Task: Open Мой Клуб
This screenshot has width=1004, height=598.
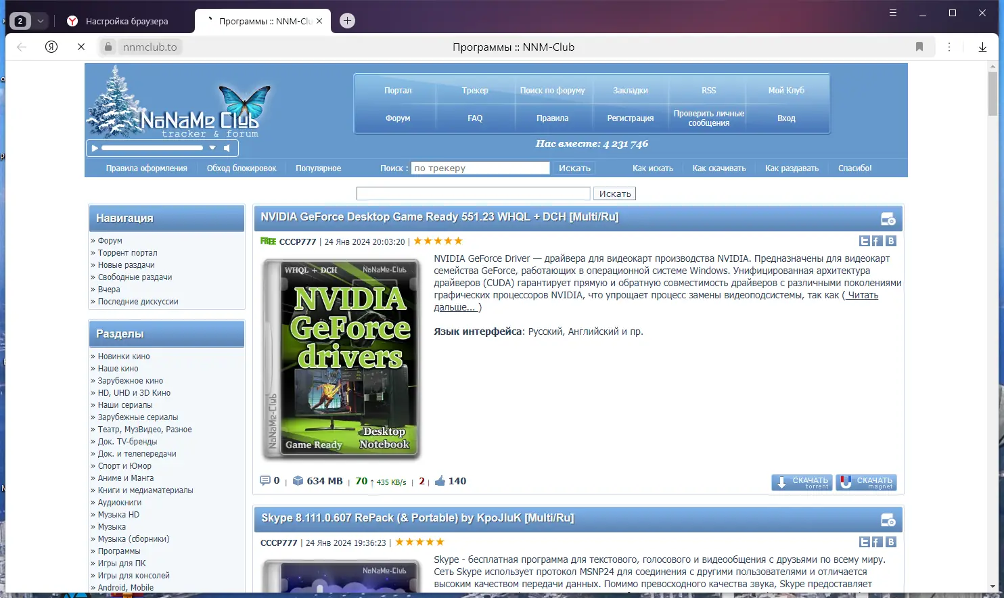Action: (x=786, y=91)
